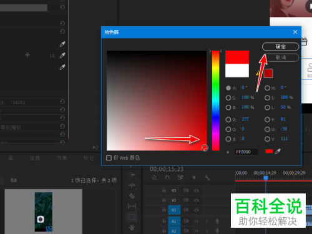Click the dark red web-safe swatch
Screen dimensions: 312x234
pos(268,74)
